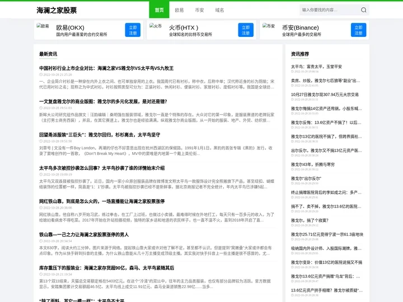Open sidebar link 雅戈尔13.6亿元资产捐赠"乌龙"背后
Image resolution: width=403 pixels, height=302 pixels.
325,276
